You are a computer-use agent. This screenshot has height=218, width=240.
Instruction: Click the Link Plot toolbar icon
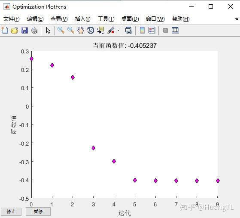coord(128,30)
